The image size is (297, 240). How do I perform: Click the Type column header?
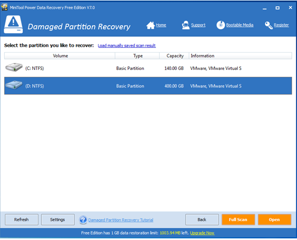[137, 56]
